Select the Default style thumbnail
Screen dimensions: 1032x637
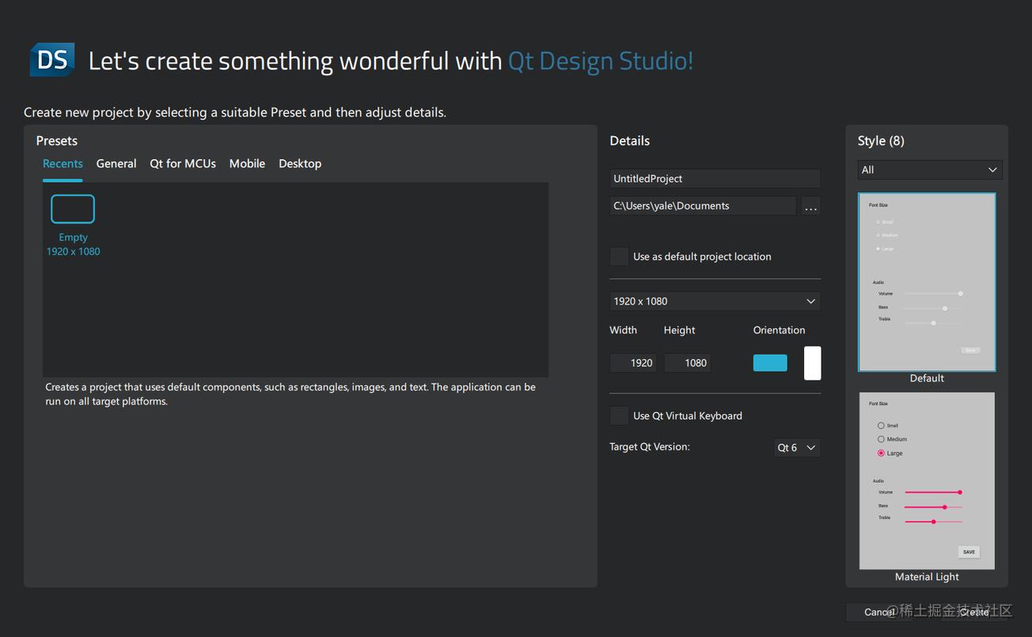[927, 282]
